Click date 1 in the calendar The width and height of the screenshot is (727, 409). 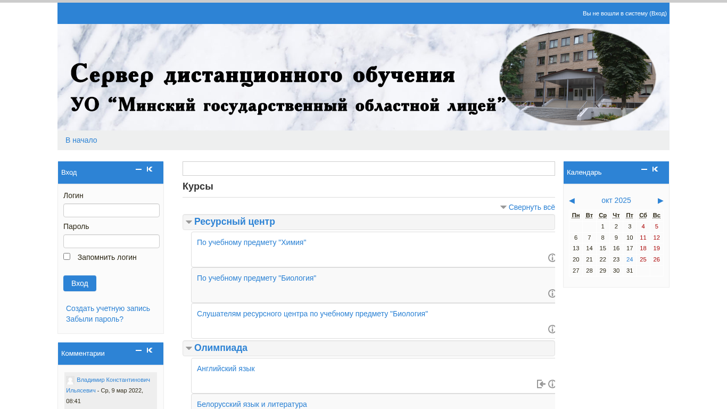(x=602, y=226)
